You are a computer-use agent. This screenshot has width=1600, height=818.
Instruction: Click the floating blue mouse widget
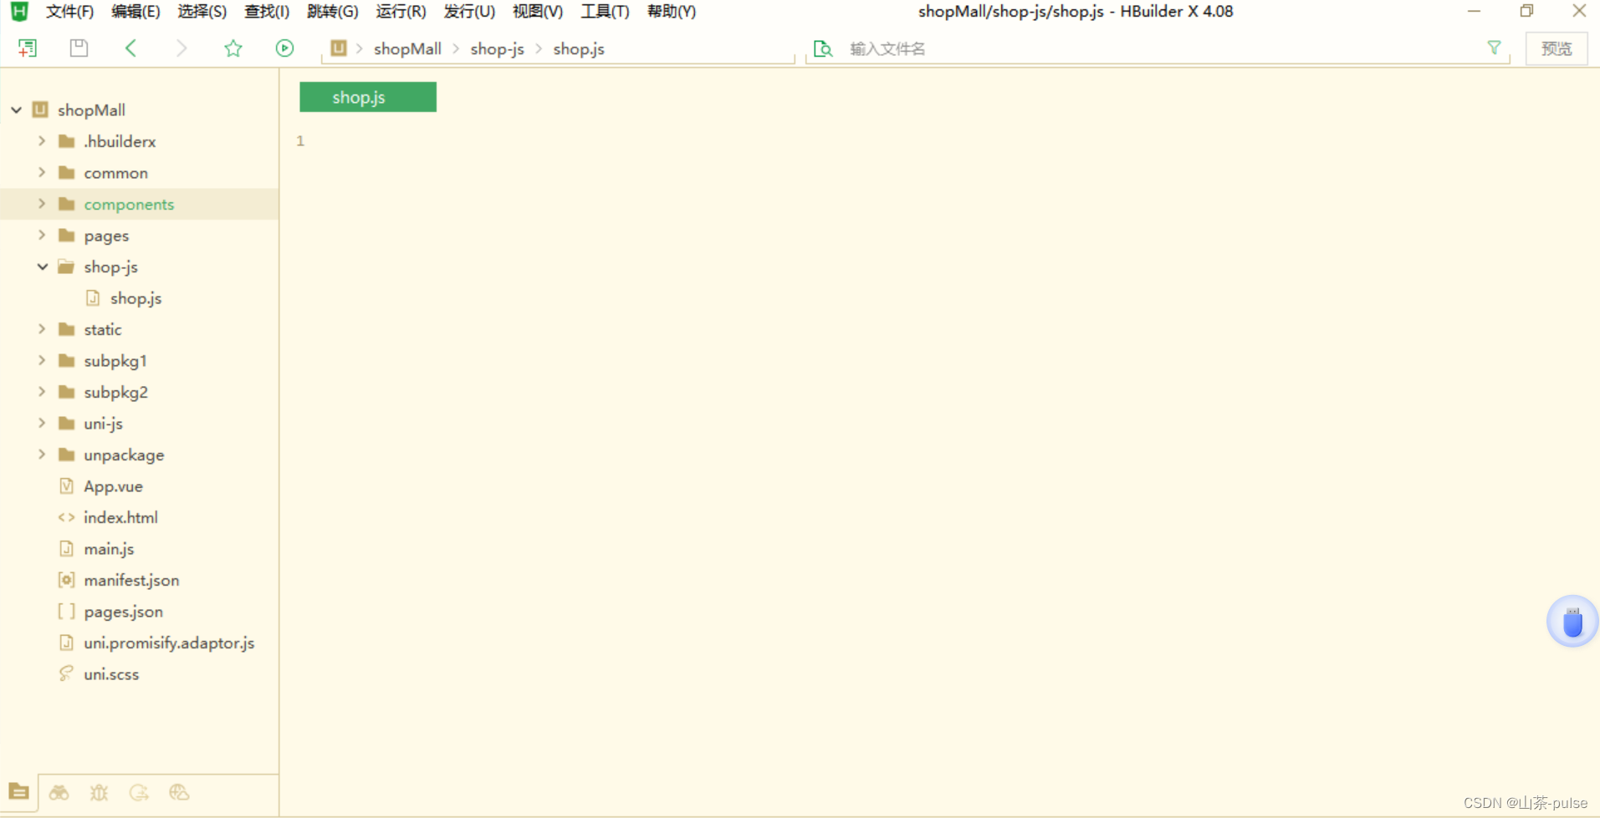[x=1572, y=622]
